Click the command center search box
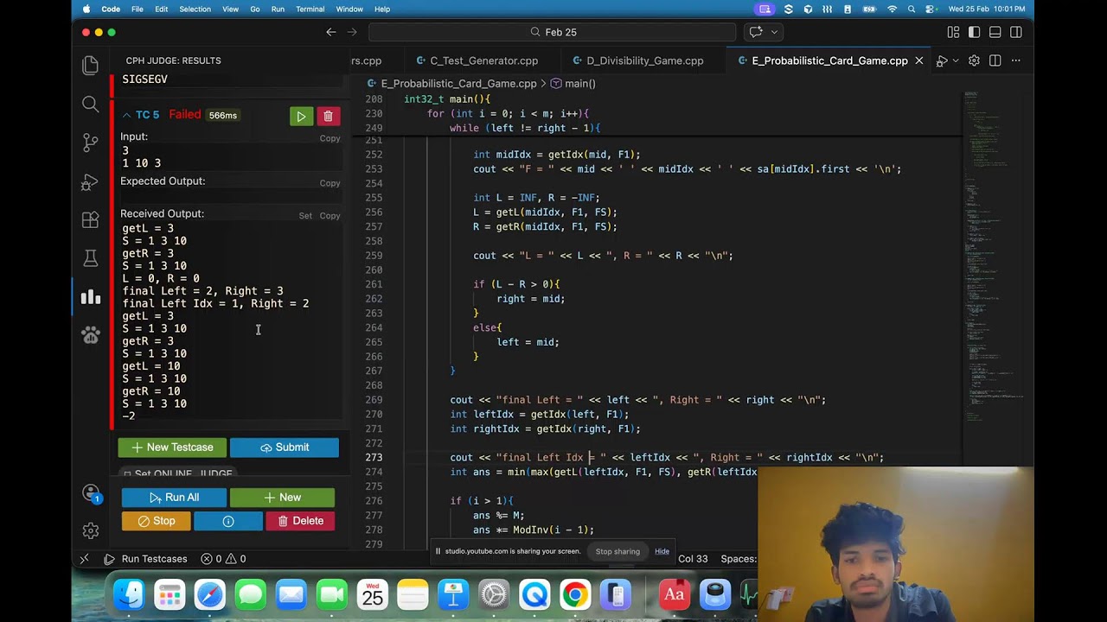Screen dimensions: 1107x622 [x=552, y=32]
